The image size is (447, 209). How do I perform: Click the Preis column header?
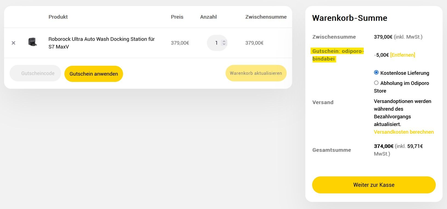coord(177,17)
